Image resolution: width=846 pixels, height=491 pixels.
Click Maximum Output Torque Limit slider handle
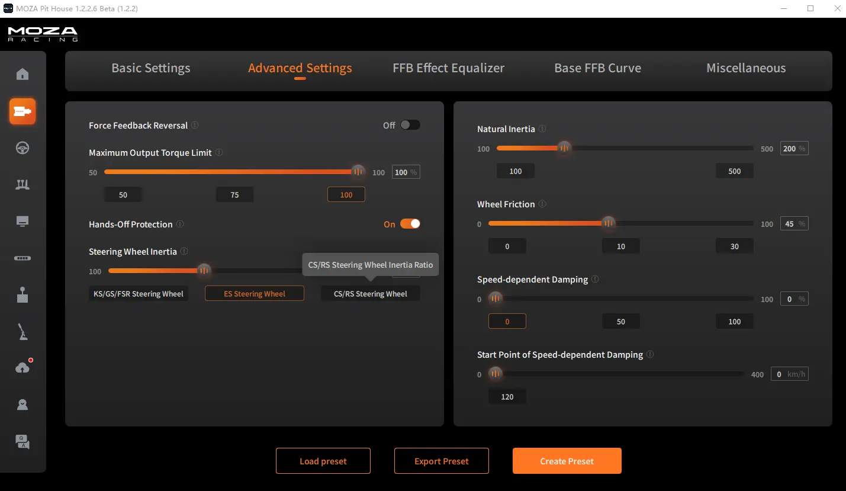pos(358,172)
